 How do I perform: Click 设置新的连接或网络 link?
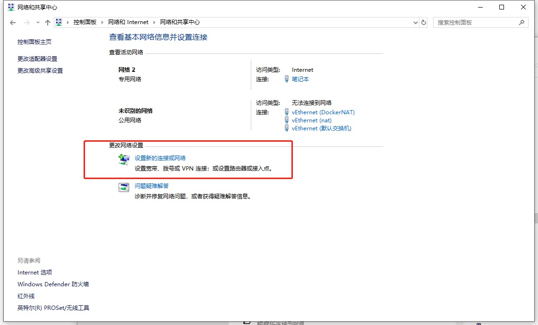tap(160, 158)
